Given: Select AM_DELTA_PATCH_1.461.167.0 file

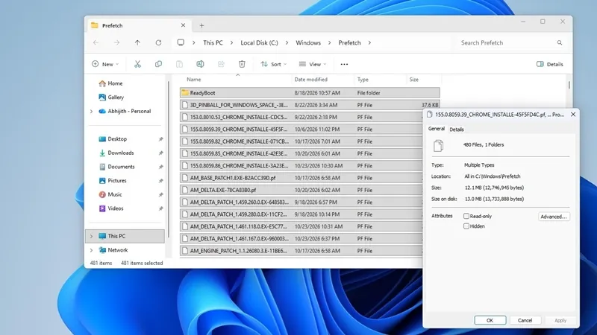Looking at the screenshot, I should point(301,238).
